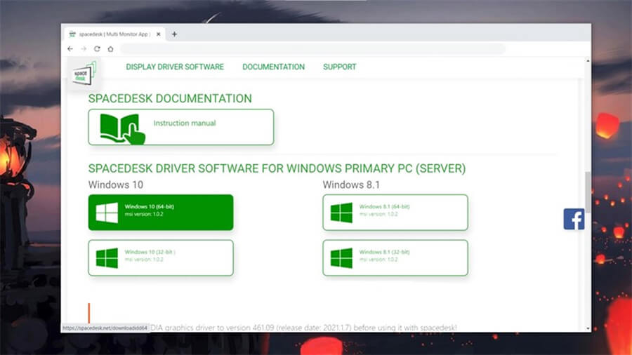Viewport: 632px width, 355px height.
Task: Click the spacedesk logo
Action: (x=84, y=74)
